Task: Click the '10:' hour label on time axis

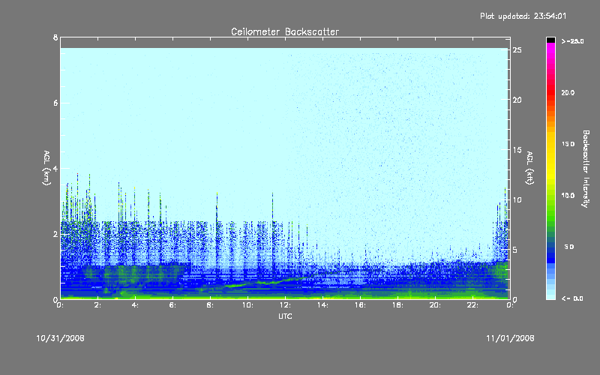Action: [x=248, y=305]
